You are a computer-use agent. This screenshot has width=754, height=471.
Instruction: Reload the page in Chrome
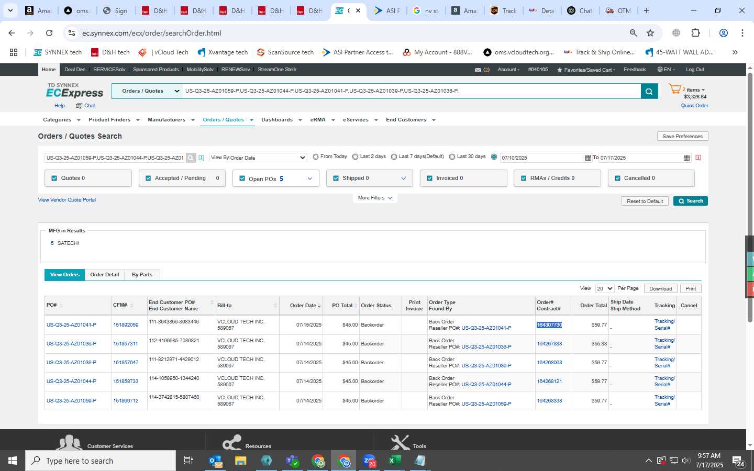49,33
